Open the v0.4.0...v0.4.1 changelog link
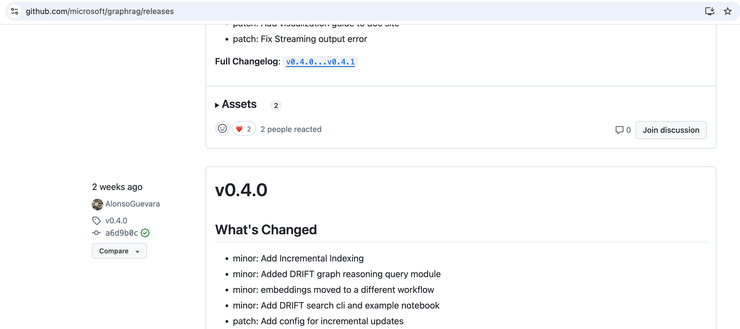Viewport: 740px width, 329px height. pos(320,61)
